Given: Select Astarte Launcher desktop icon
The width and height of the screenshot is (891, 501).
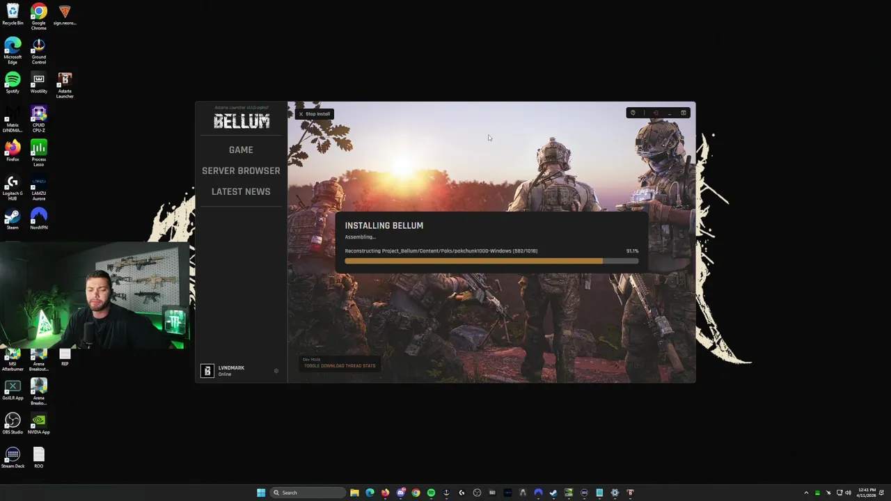Looking at the screenshot, I should (65, 86).
